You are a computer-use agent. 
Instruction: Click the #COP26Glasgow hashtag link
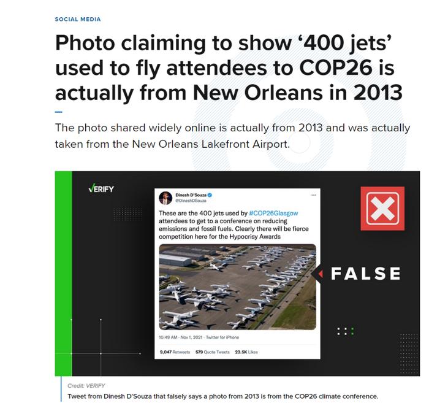[x=273, y=213]
